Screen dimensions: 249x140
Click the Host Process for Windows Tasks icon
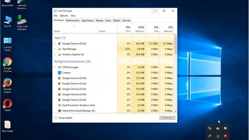tap(60, 105)
